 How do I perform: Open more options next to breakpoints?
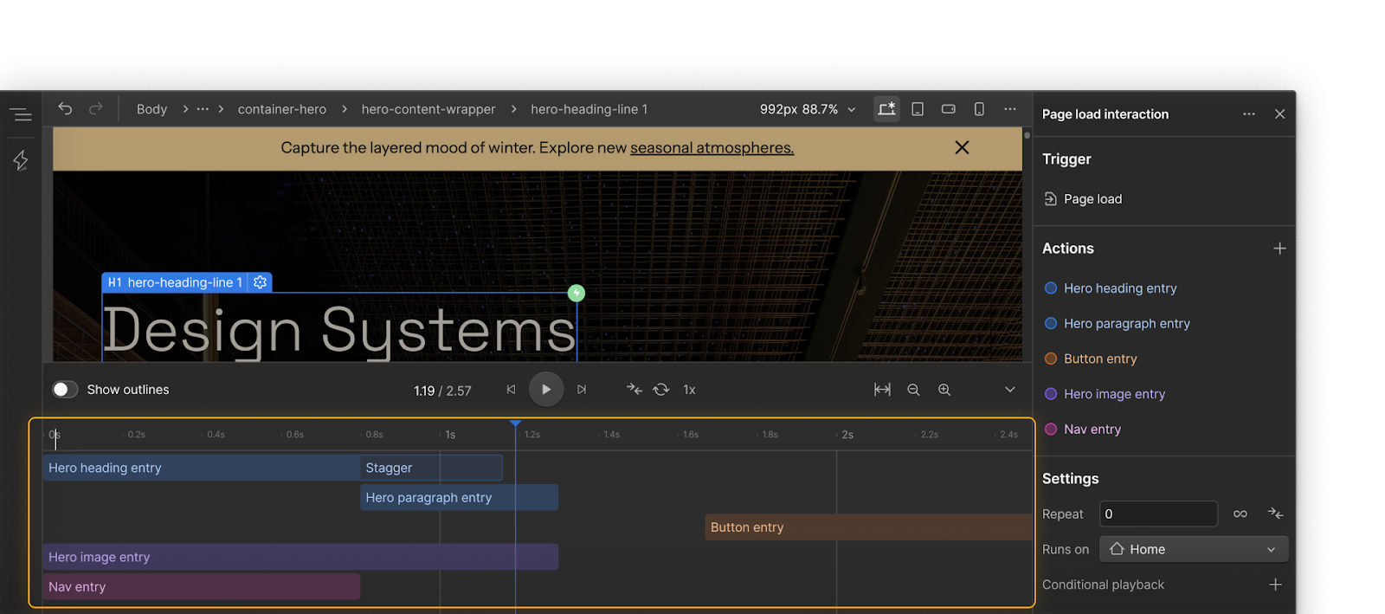1010,109
